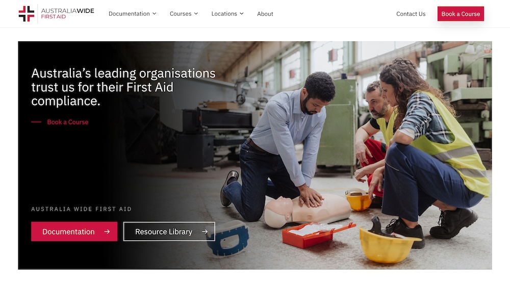Viewport: 510px width, 306px height.
Task: Click the arrow icon on Documentation button
Action: (x=107, y=232)
